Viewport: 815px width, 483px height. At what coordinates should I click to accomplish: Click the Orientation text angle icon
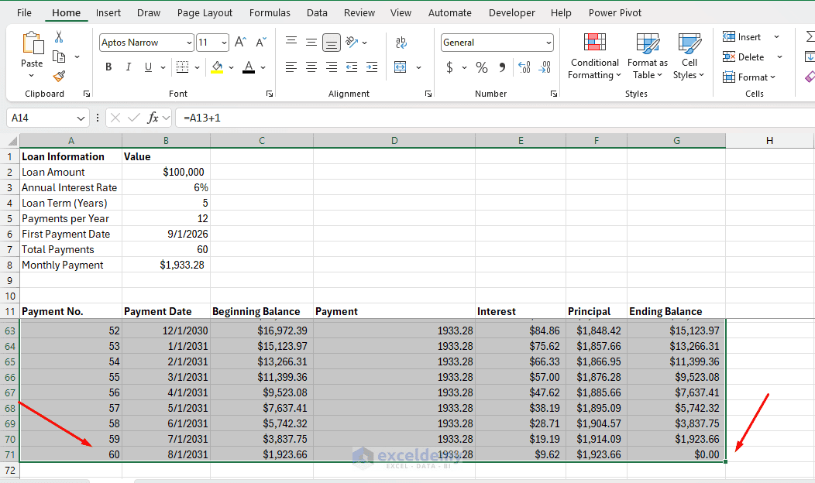tap(352, 42)
